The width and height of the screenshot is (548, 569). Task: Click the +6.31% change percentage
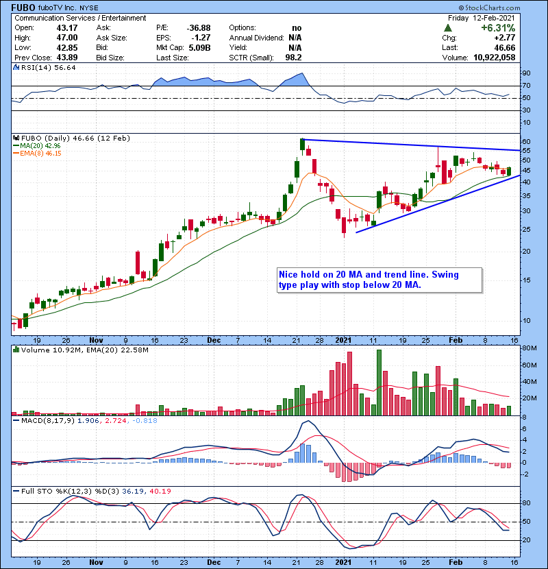click(498, 28)
